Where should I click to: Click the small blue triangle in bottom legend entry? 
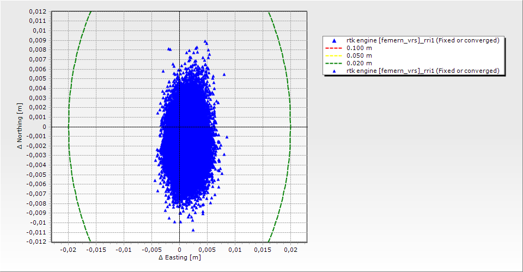pos(334,71)
